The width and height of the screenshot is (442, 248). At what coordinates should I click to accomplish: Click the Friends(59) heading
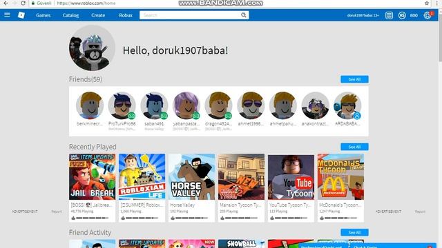pyautogui.click(x=86, y=79)
